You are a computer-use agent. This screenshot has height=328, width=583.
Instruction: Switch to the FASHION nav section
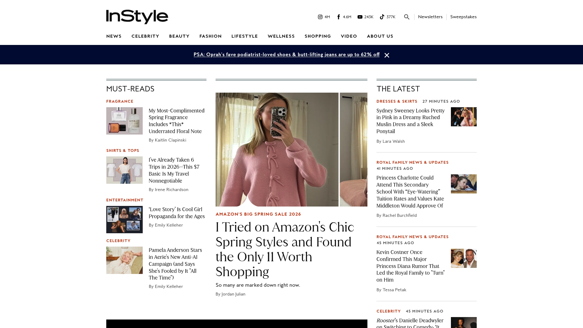coord(210,36)
